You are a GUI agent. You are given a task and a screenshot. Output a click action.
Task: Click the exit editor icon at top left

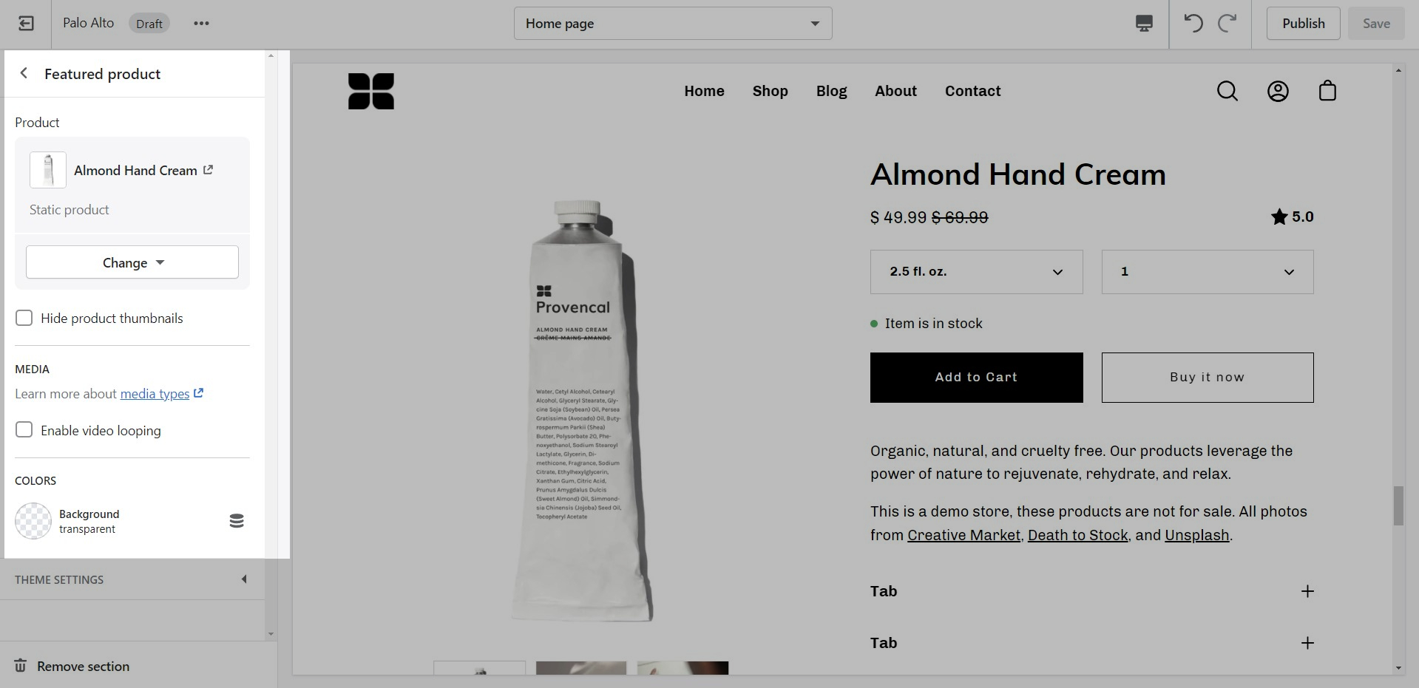(x=26, y=24)
